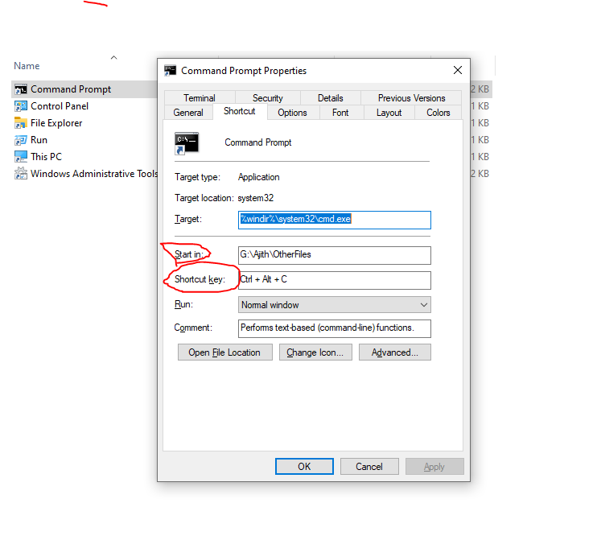This screenshot has height=540, width=597.
Task: Click the Command Prompt shortcut icon in file list
Action: (x=21, y=89)
